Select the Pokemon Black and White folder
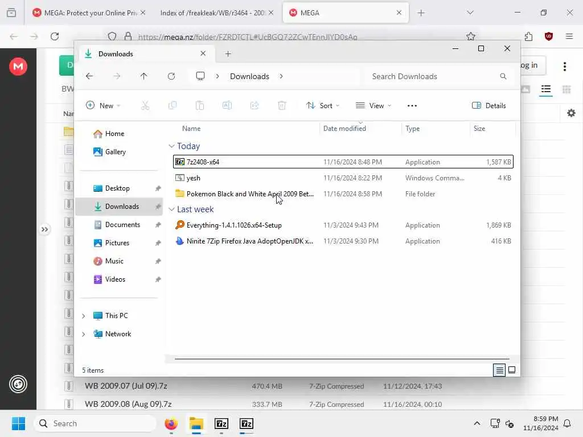This screenshot has height=437, width=583. (x=343, y=194)
